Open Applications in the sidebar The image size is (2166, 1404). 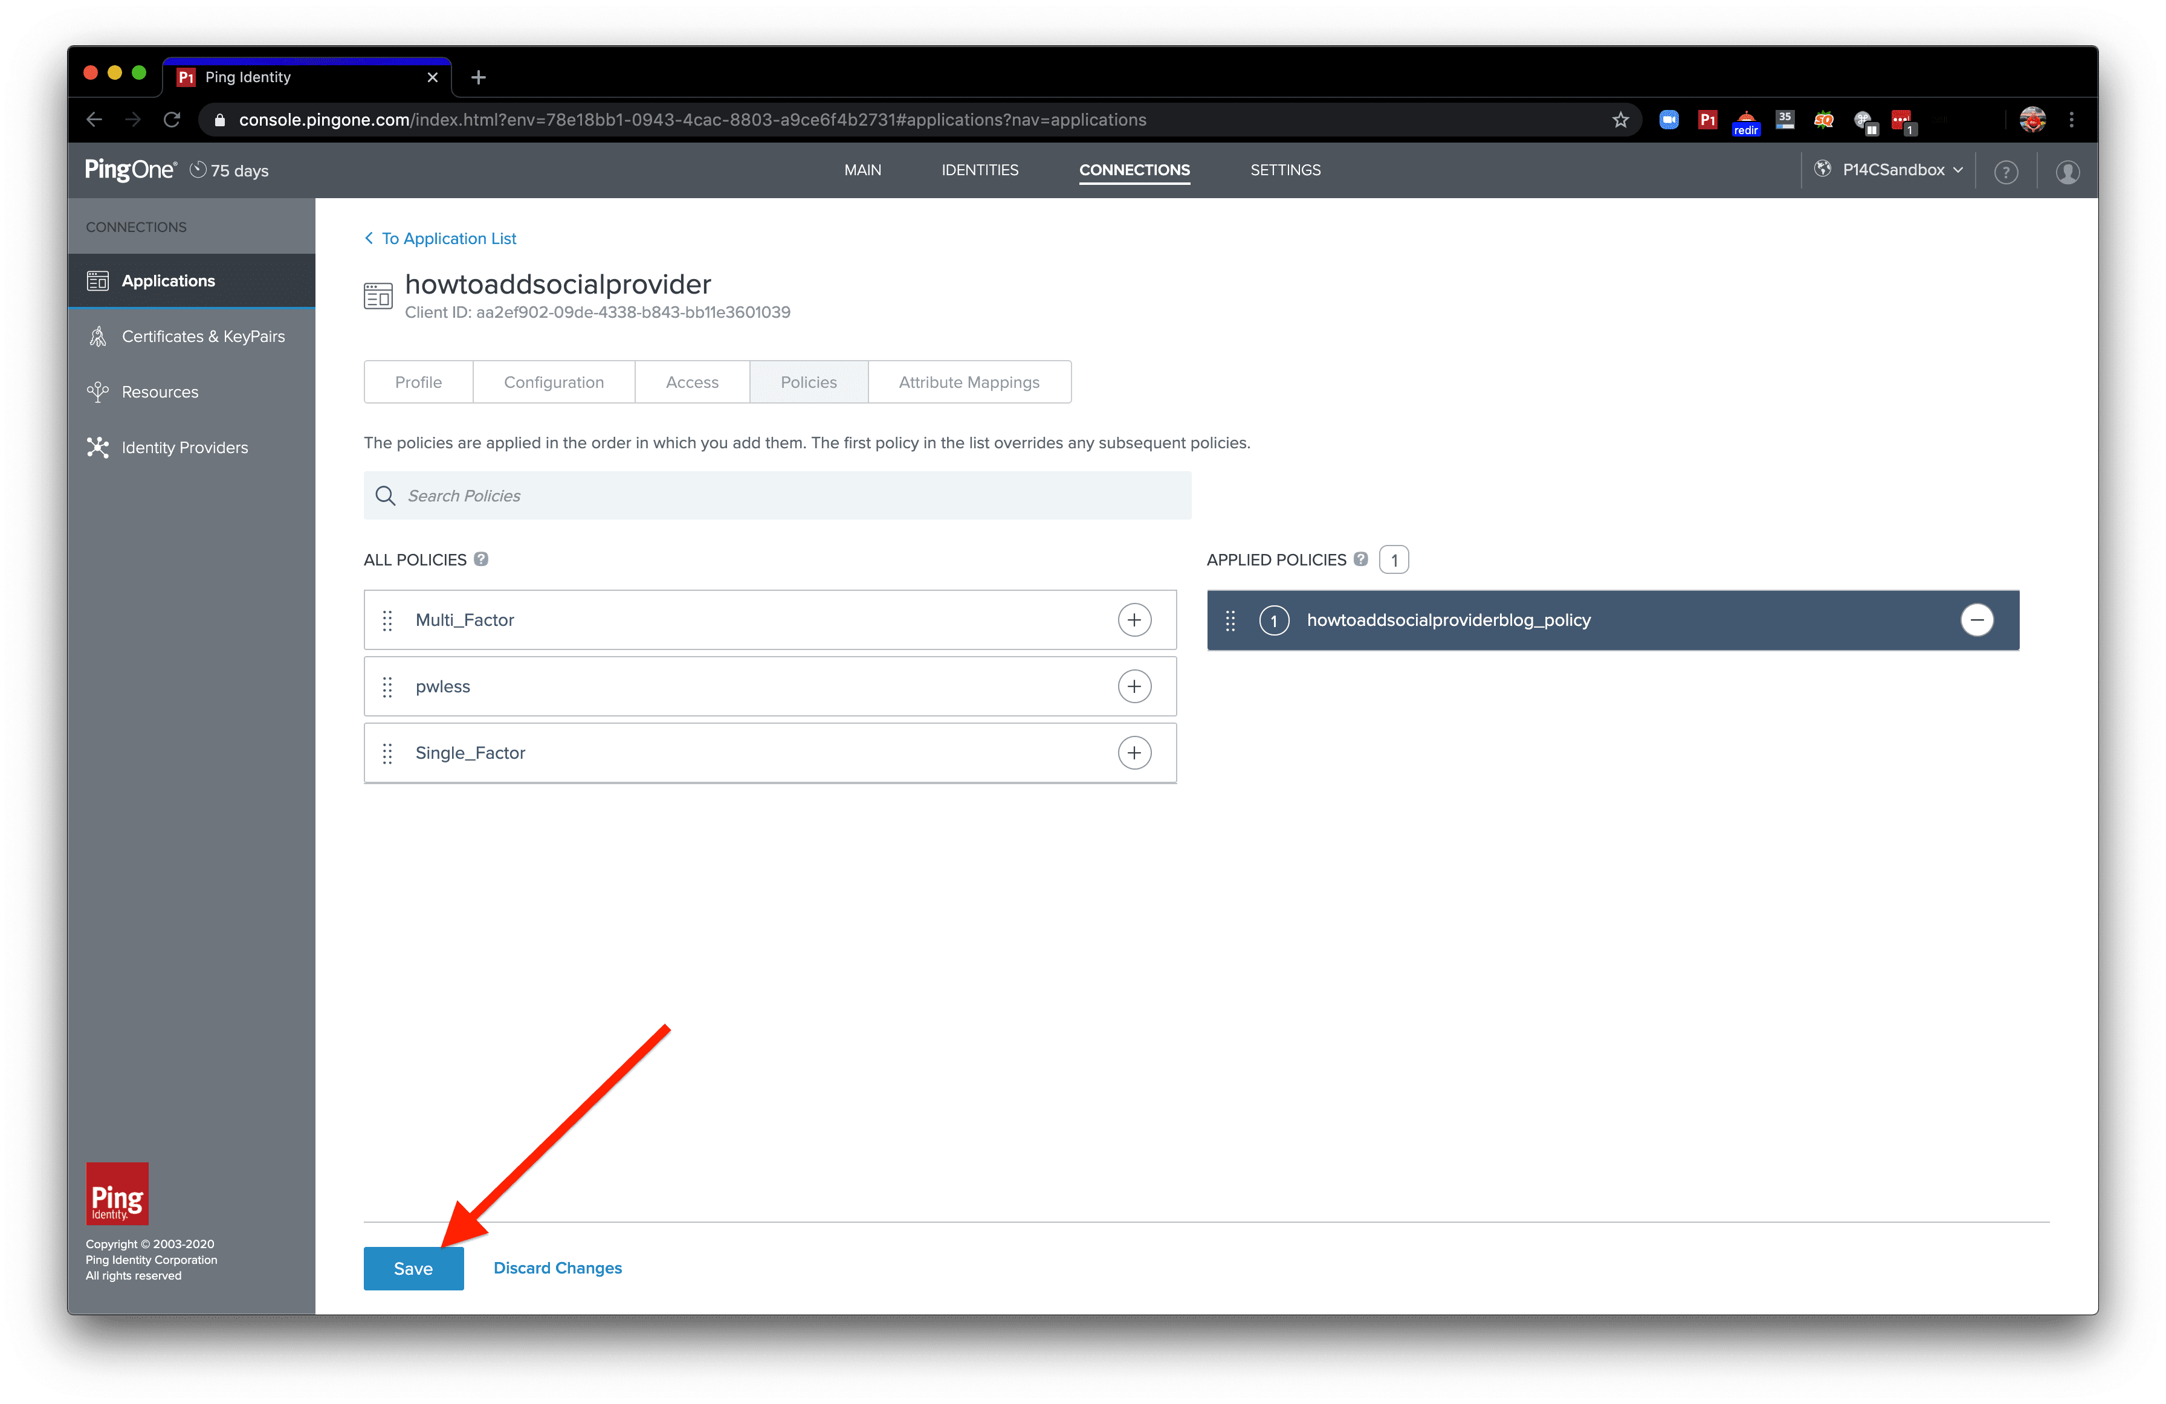point(191,280)
